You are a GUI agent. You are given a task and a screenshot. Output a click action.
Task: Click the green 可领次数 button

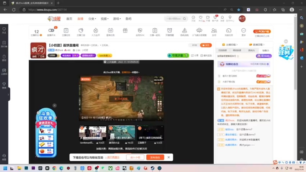pyautogui.click(x=178, y=55)
